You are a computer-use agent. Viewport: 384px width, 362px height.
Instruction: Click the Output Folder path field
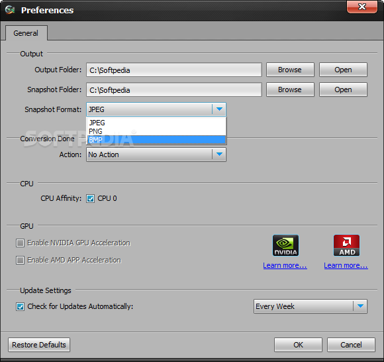coord(174,70)
